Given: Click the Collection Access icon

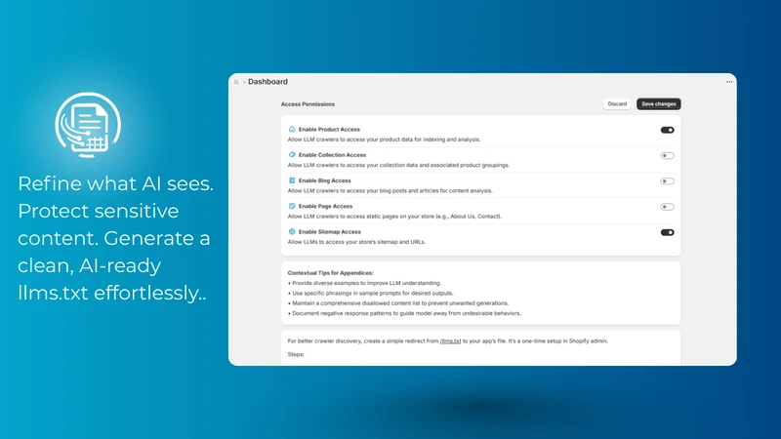Looking at the screenshot, I should click(x=292, y=155).
